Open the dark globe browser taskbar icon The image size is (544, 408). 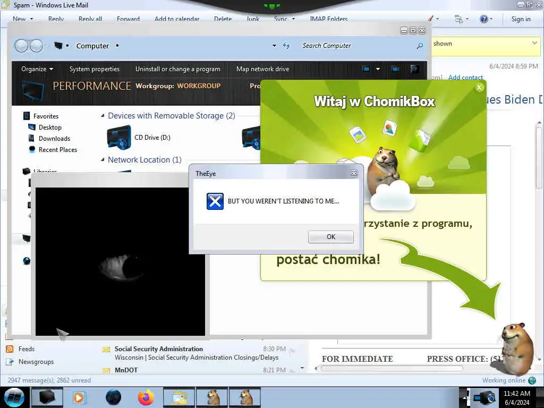pyautogui.click(x=114, y=397)
